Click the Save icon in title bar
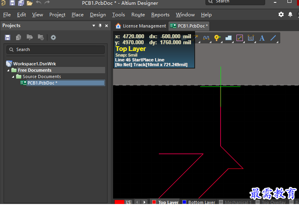This screenshot has height=206, width=299. coord(12,3)
